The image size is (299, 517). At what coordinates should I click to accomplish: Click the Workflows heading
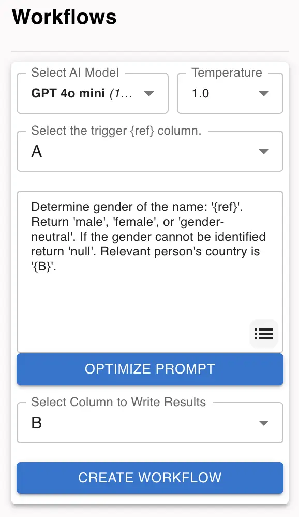click(64, 17)
